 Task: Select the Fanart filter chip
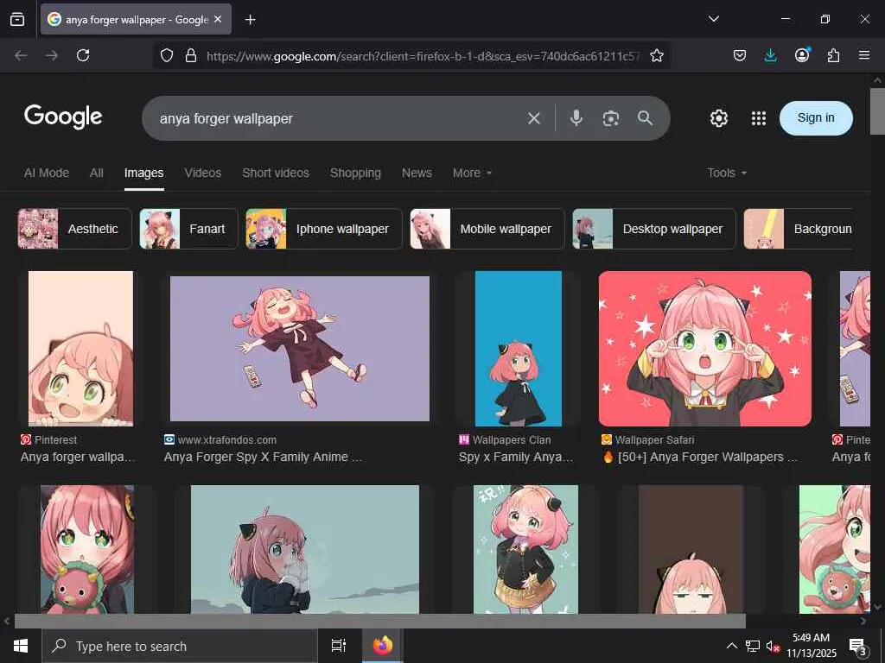(188, 229)
